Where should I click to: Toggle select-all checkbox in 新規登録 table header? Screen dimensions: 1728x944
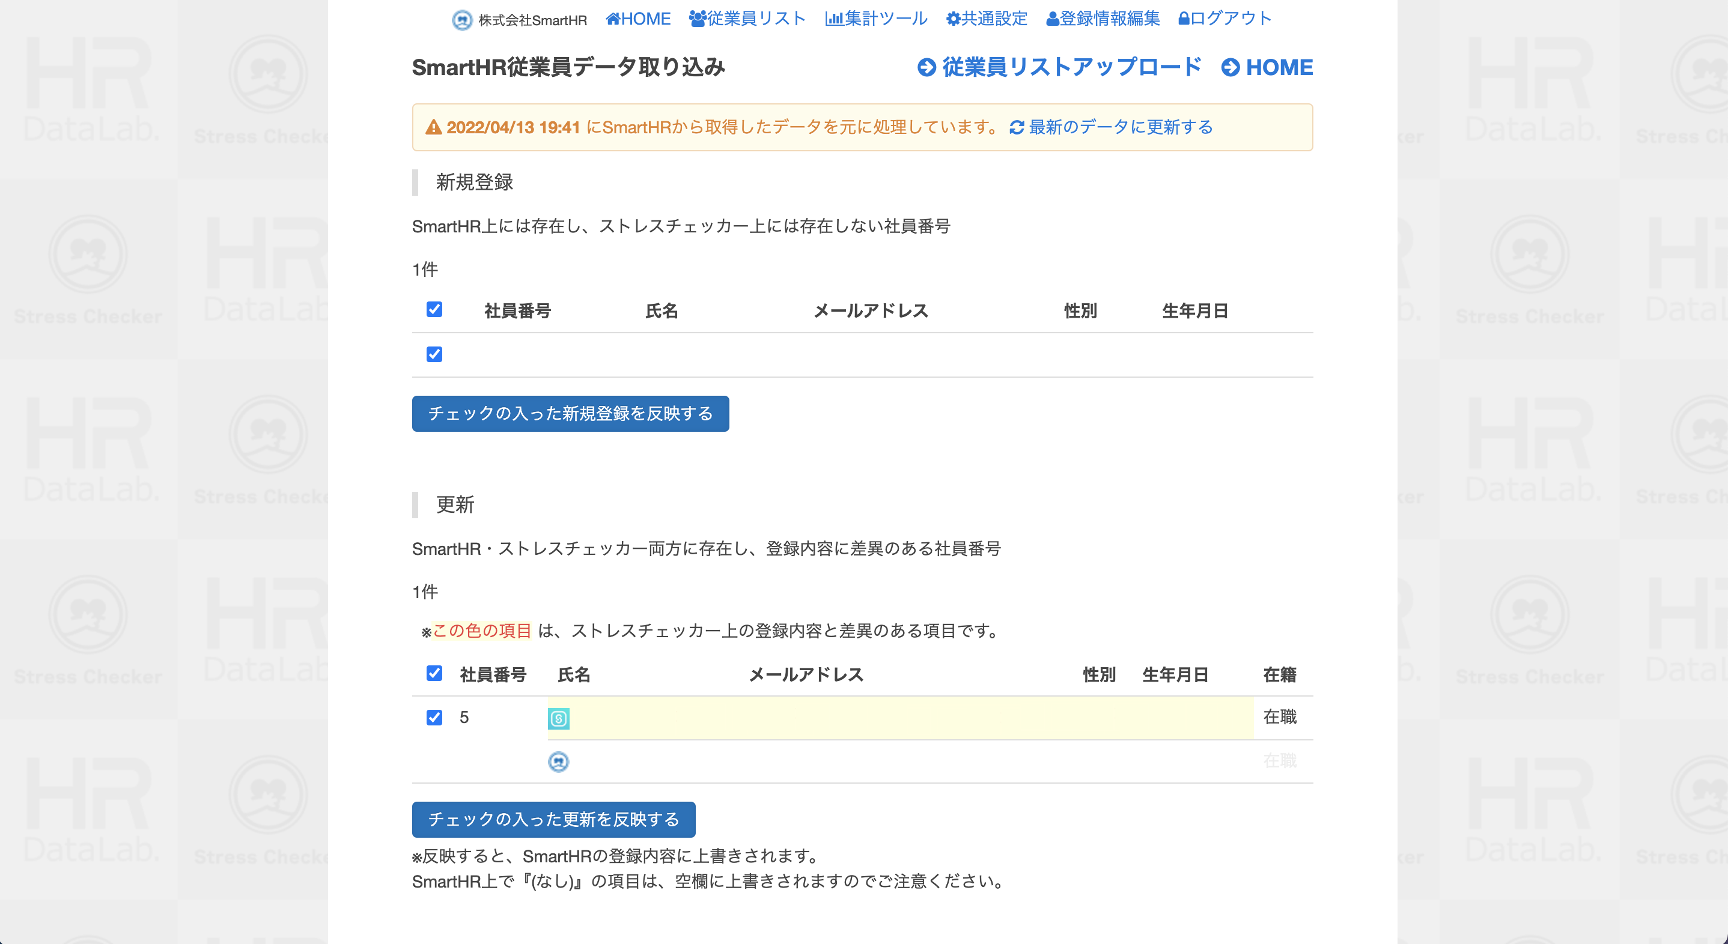(434, 309)
